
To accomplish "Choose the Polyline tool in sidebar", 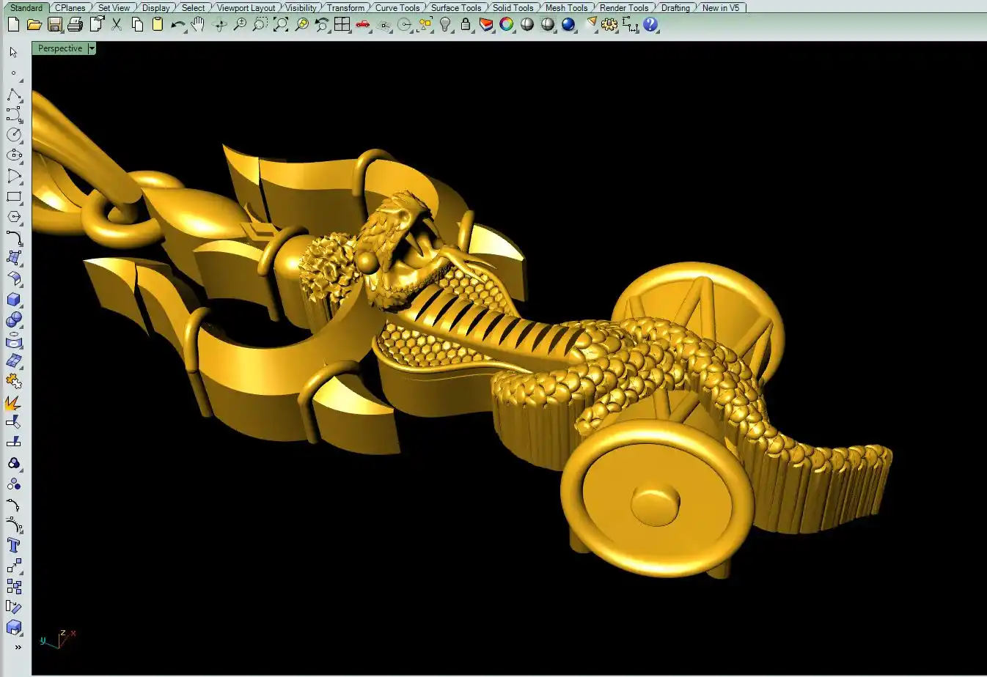I will click(14, 95).
